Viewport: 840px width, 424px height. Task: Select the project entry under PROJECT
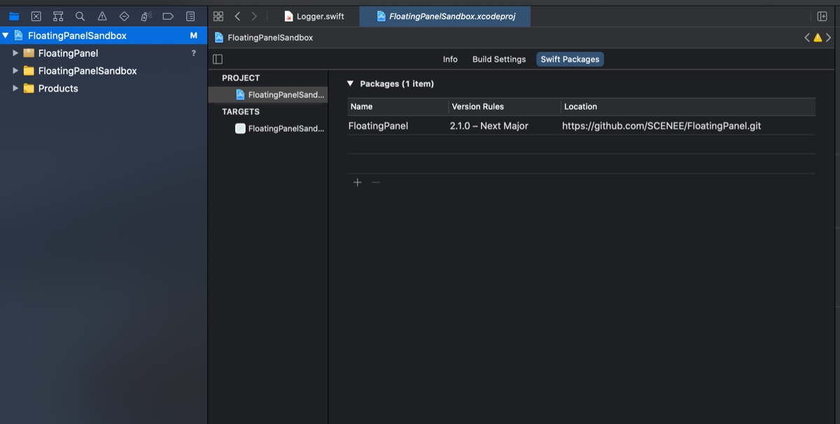tap(268, 94)
